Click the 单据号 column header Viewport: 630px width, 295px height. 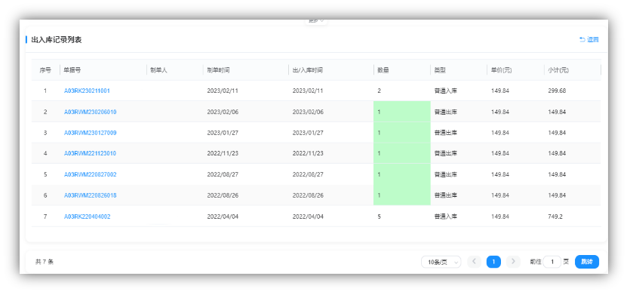tap(72, 70)
